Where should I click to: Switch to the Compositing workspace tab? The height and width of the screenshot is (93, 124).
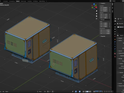[x=12, y=1]
